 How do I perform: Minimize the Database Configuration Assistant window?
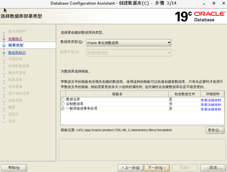204,3
